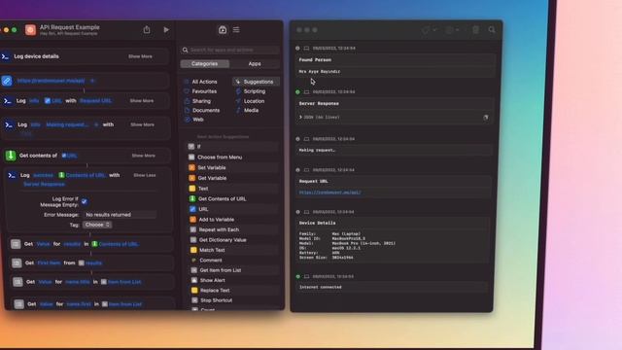Copy the Server Response JSON with copy icon
The height and width of the screenshot is (350, 622).
[486, 118]
